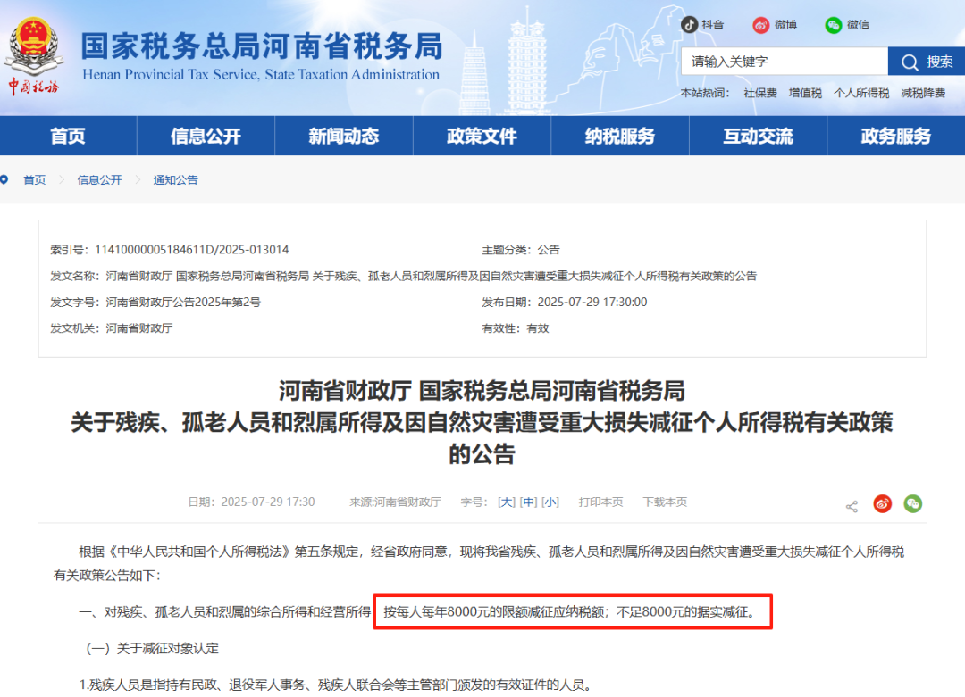The image size is (965, 697).
Task: Open the 信息公开 navigation menu
Action: click(206, 135)
